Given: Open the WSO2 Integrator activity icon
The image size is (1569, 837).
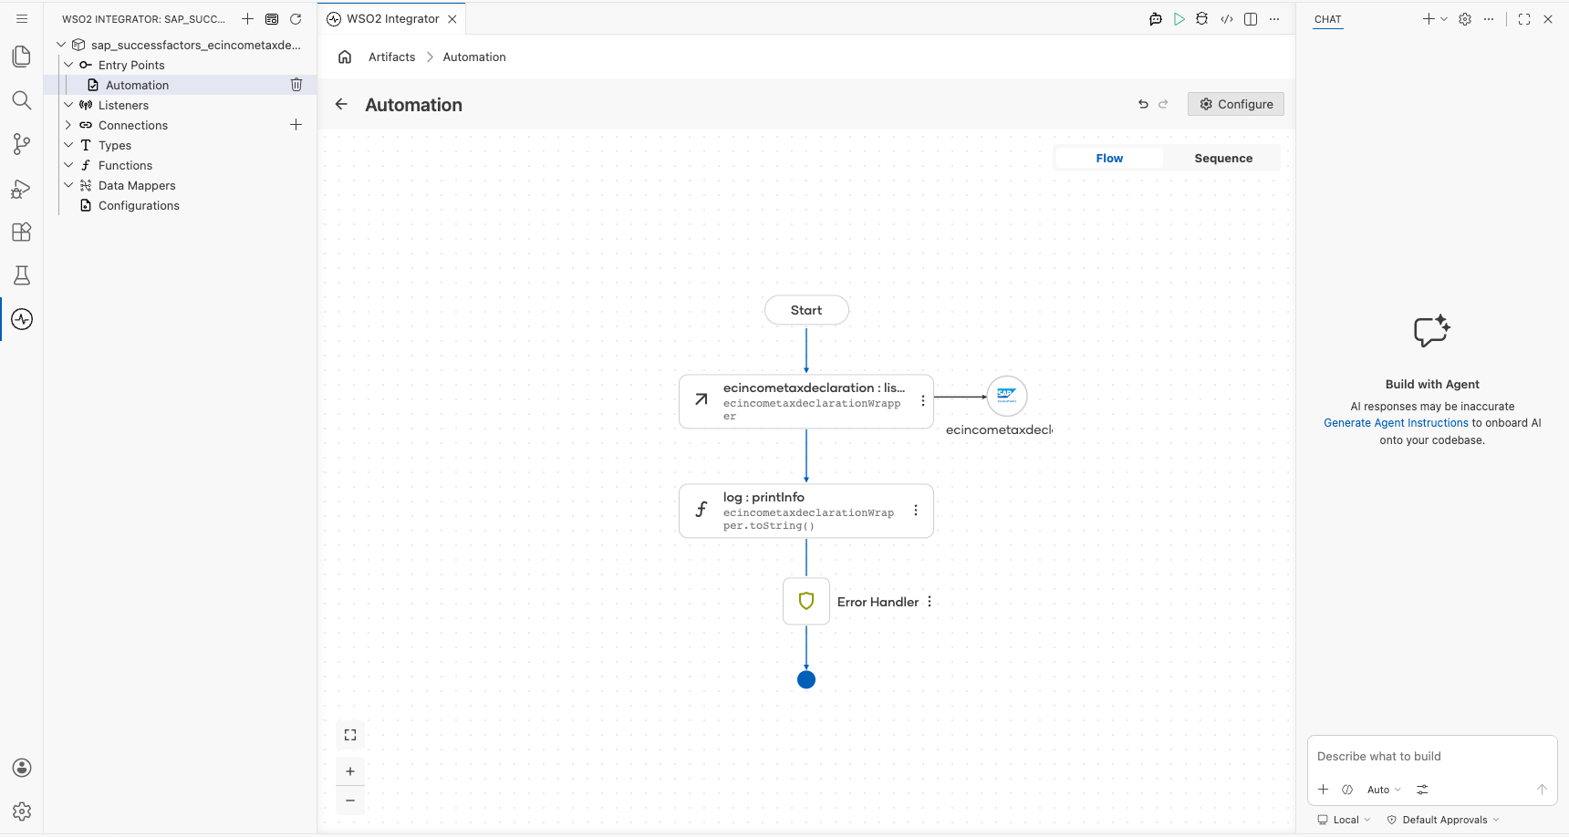Looking at the screenshot, I should pos(22,319).
